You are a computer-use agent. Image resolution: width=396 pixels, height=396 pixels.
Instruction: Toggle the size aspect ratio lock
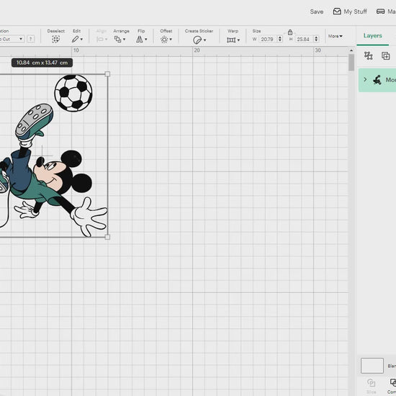point(290,32)
